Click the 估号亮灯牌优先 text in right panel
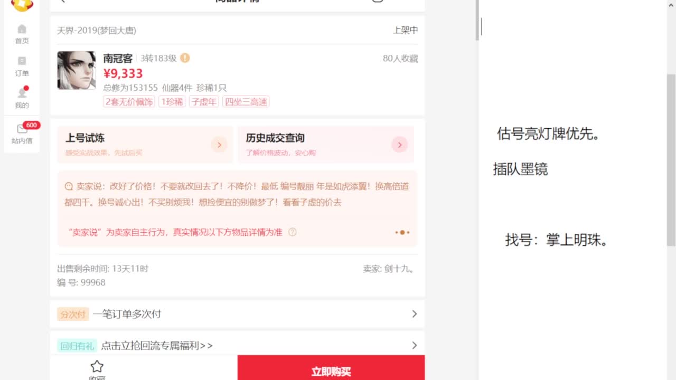 [549, 134]
